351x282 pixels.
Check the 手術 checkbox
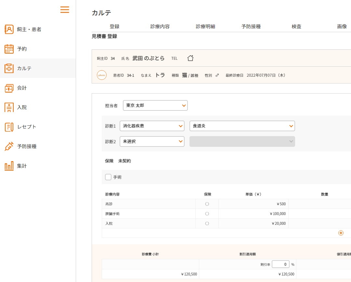click(108, 177)
